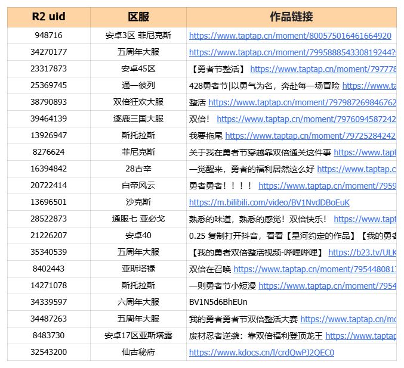The height and width of the screenshot is (368, 404).
Task: Select uid cell 39464139
Action: click(x=49, y=119)
